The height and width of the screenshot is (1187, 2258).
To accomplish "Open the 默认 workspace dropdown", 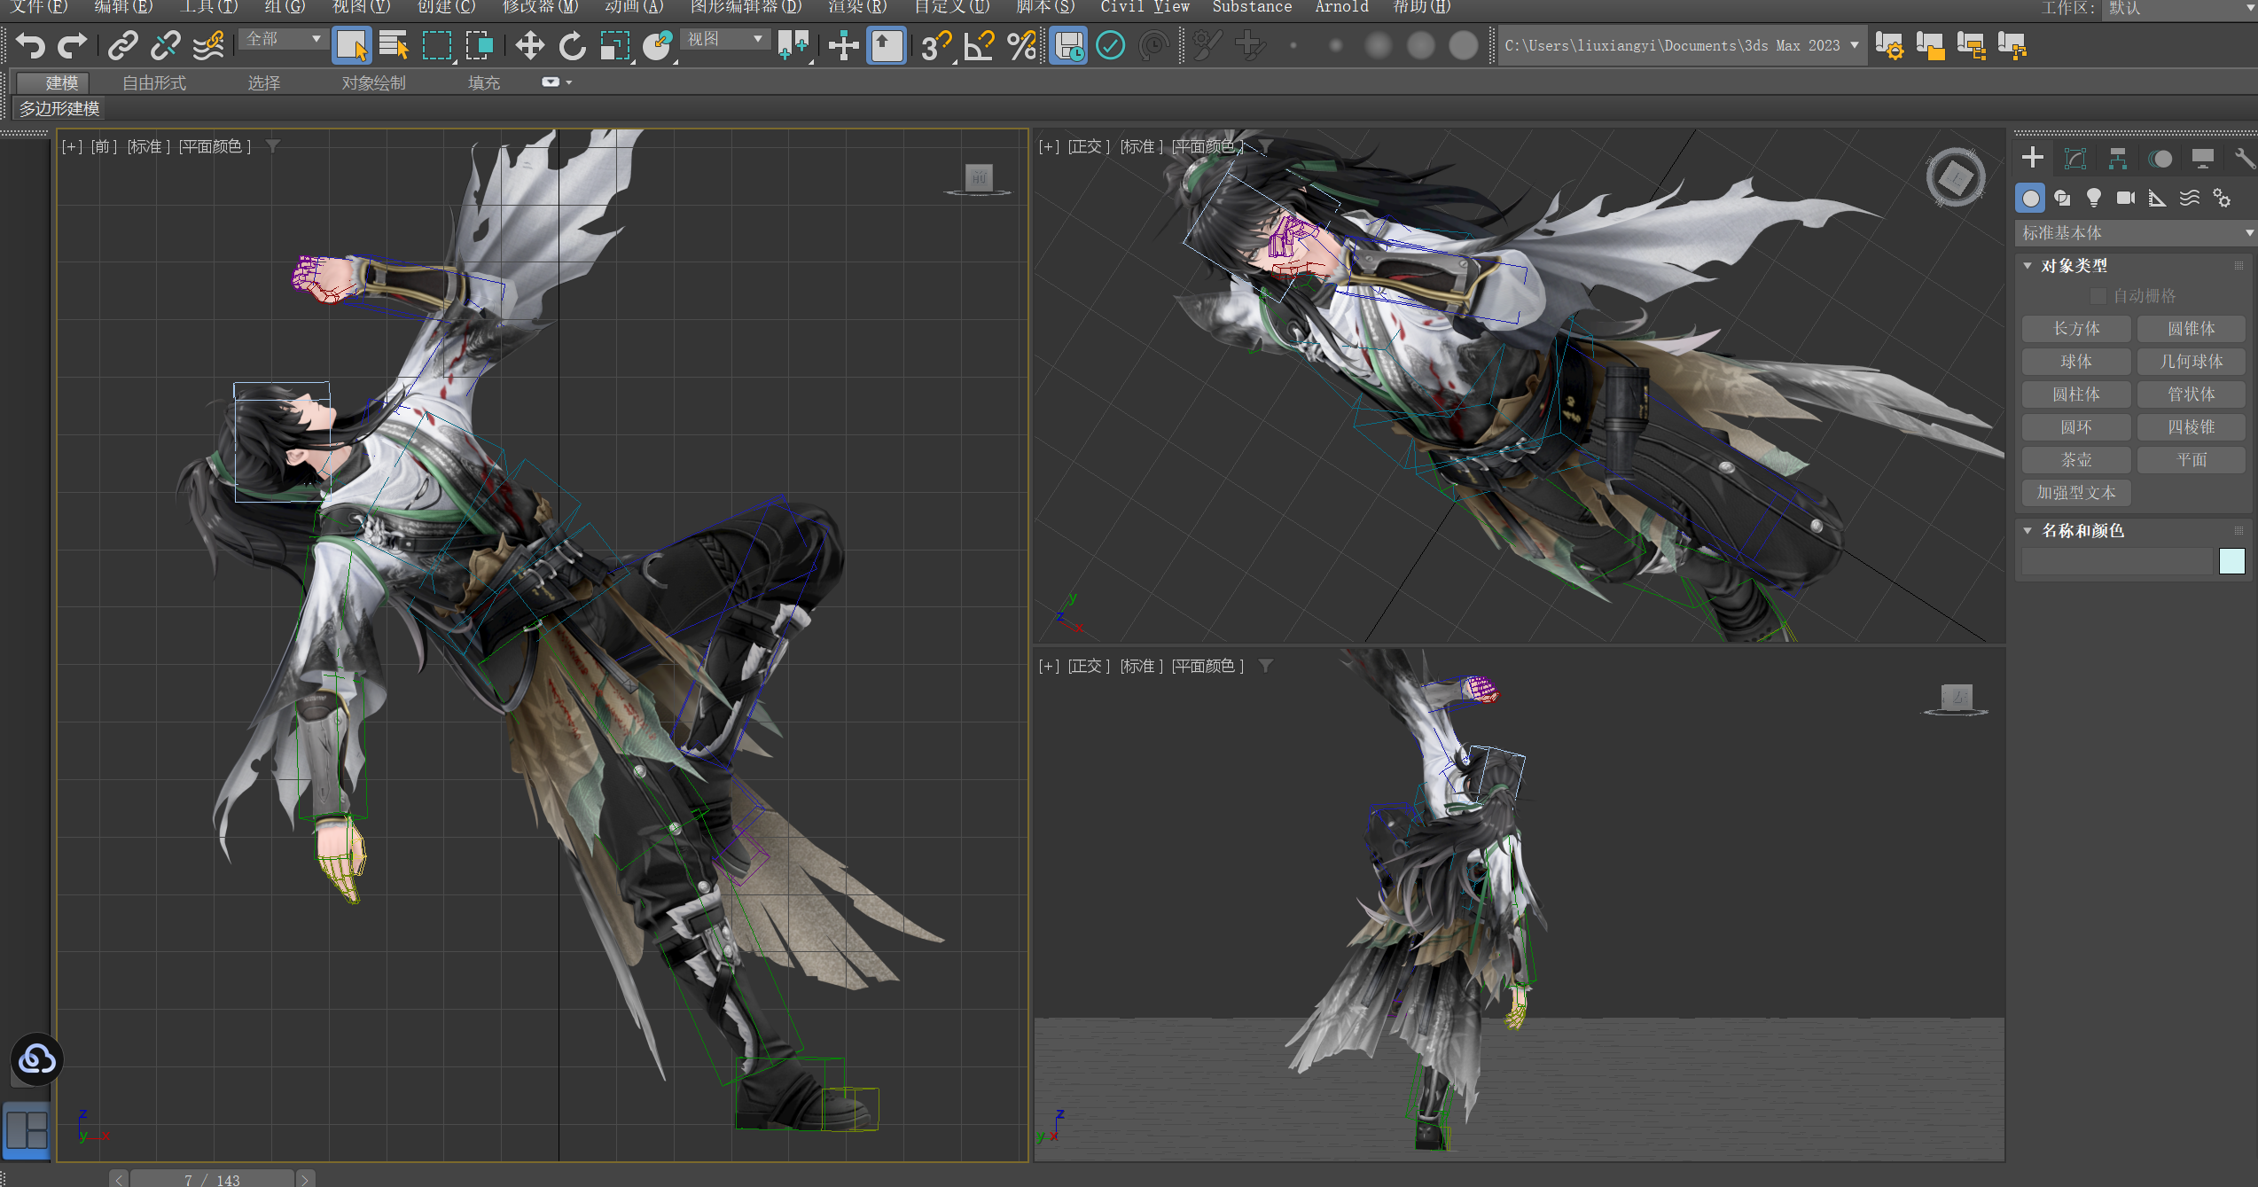I will 2181,8.
